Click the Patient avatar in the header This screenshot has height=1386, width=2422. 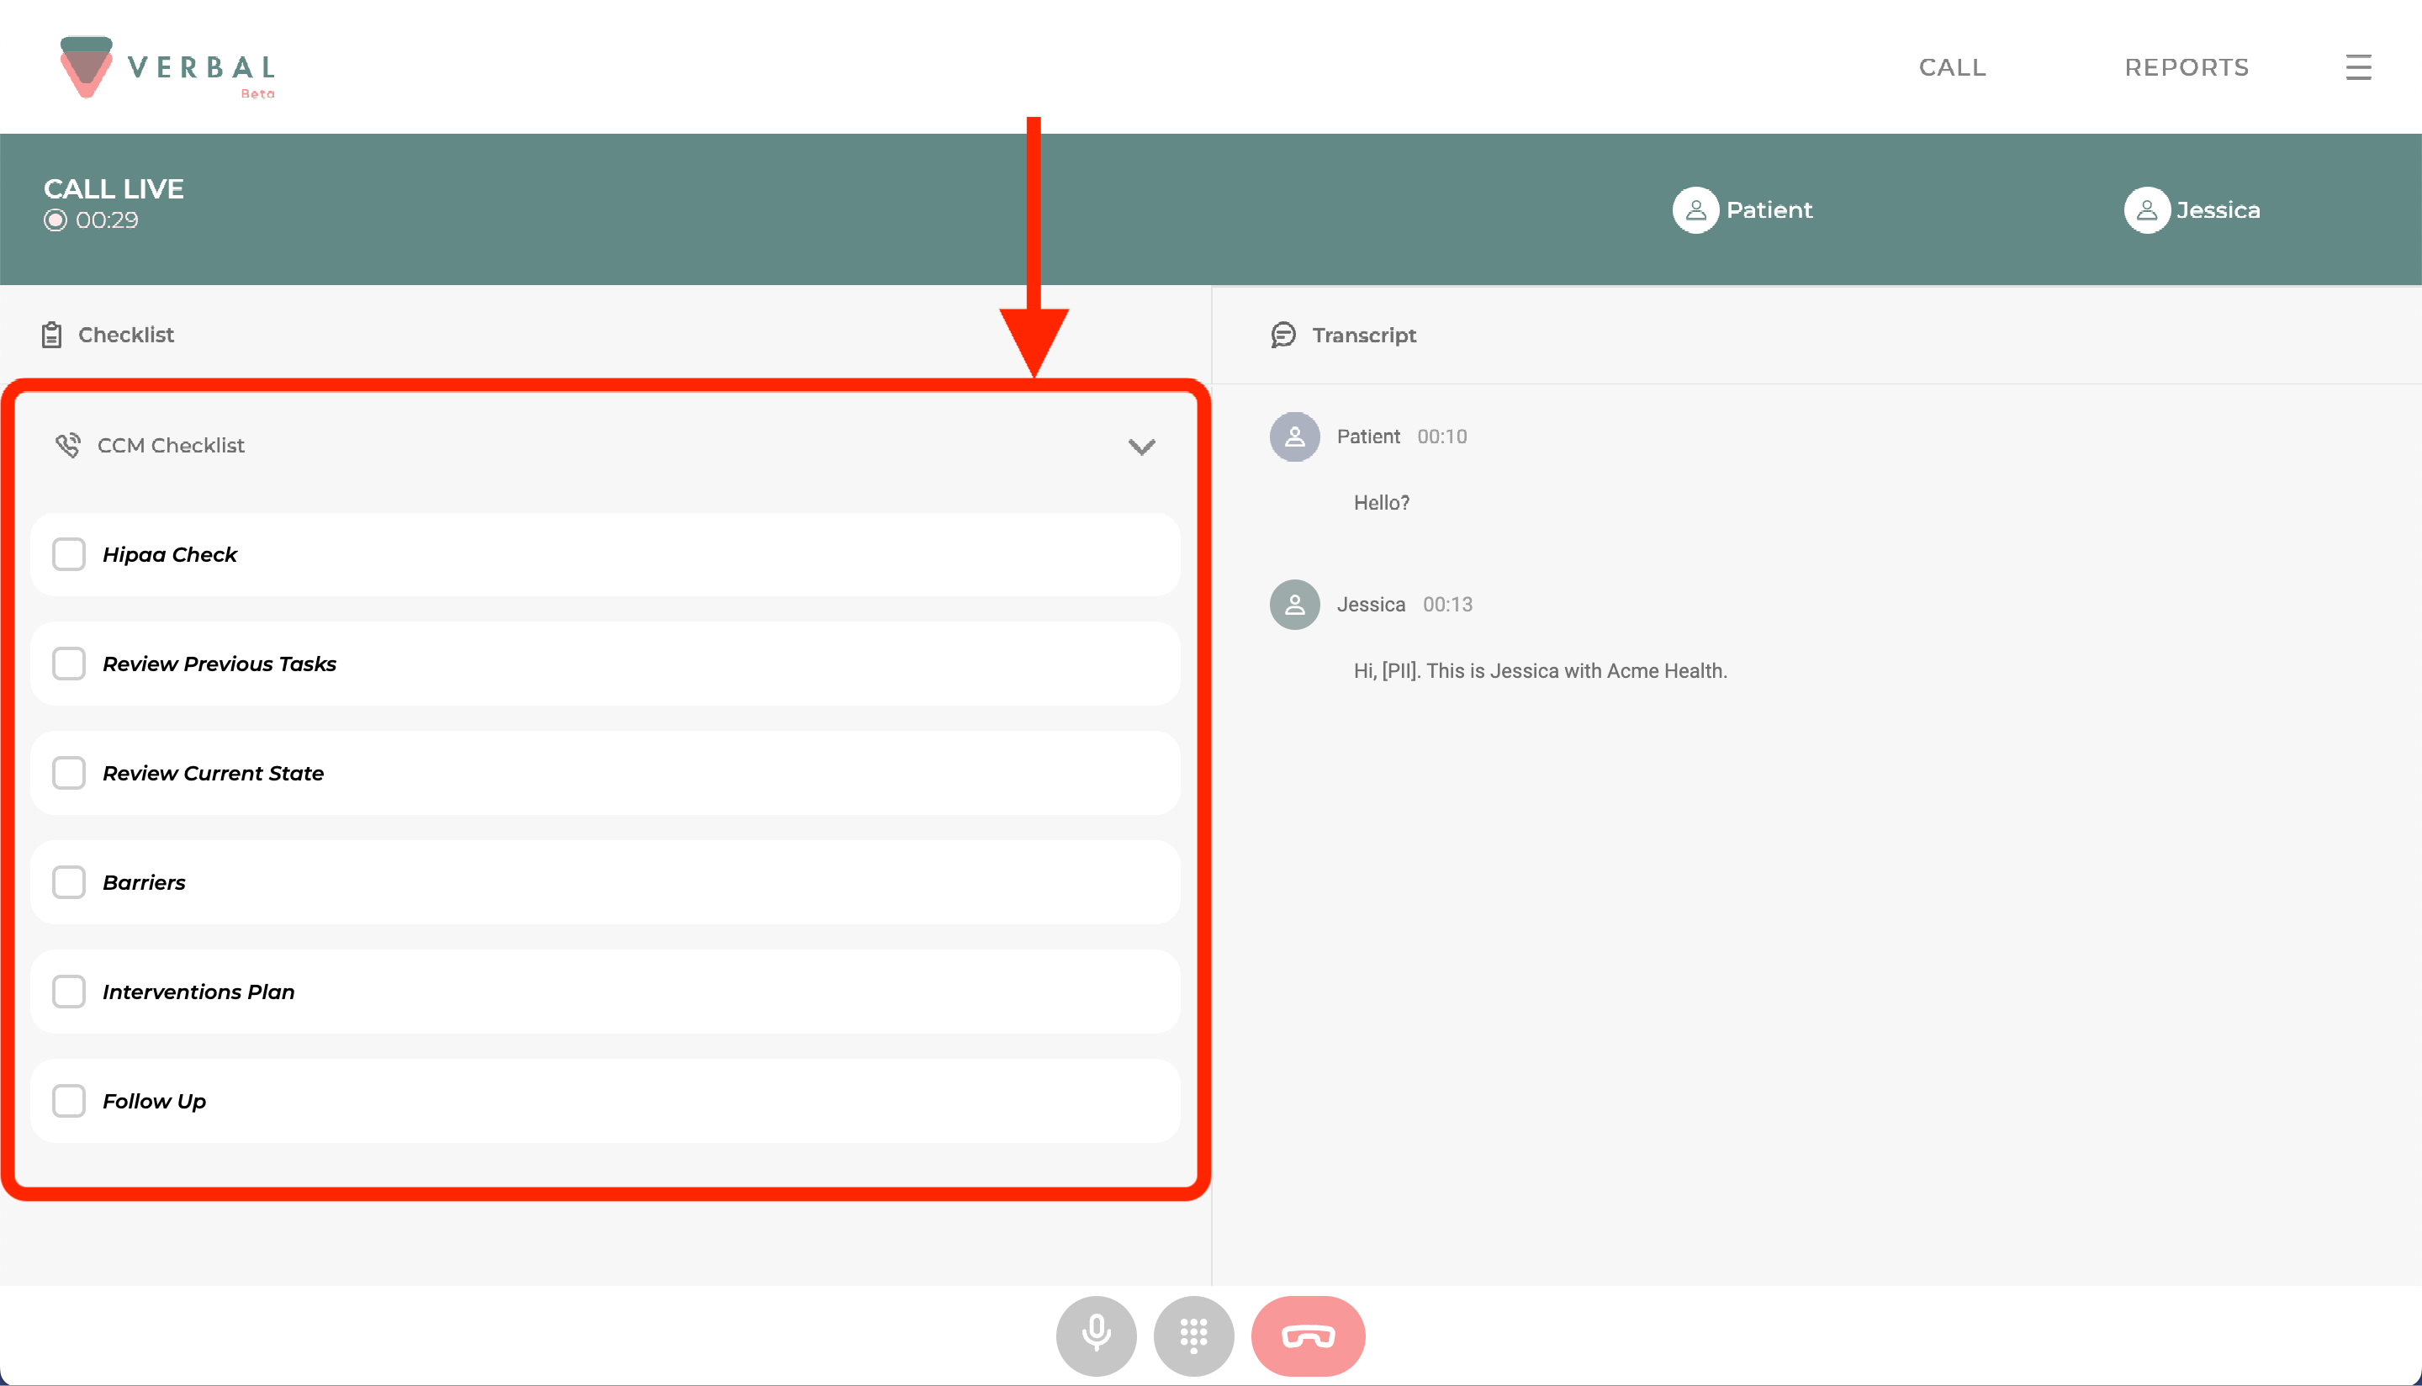[x=1695, y=209]
